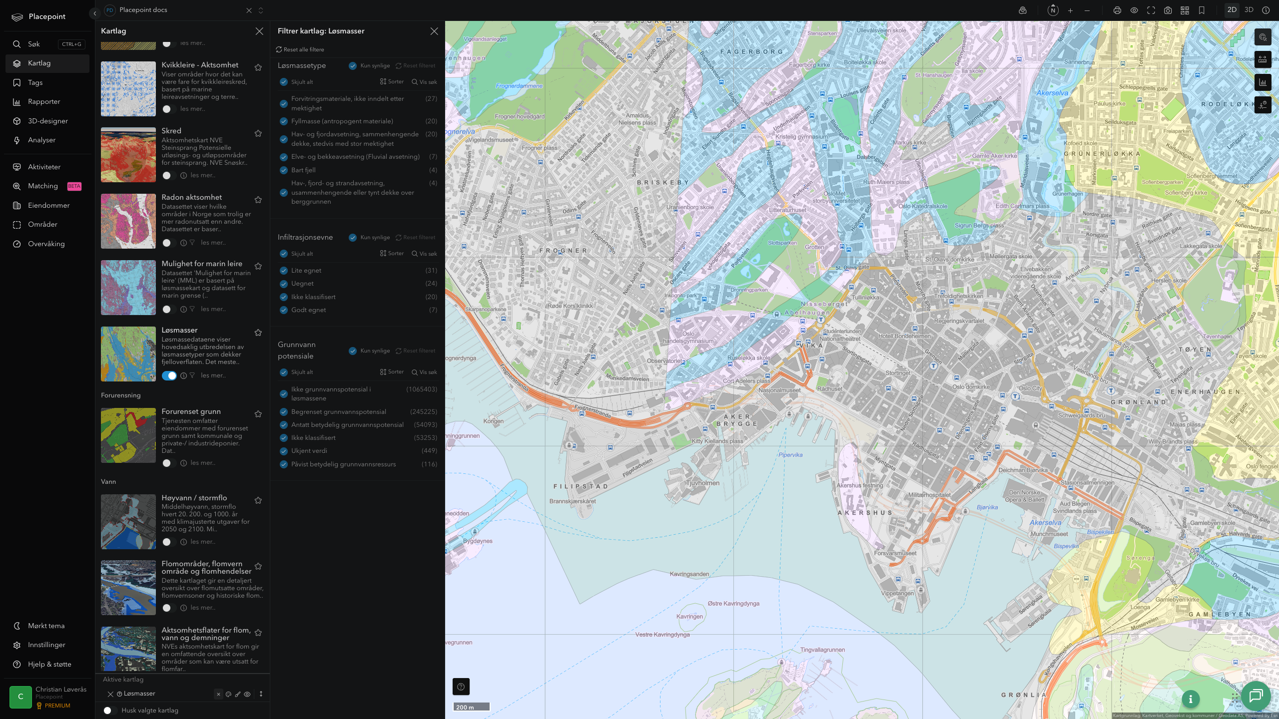Open brush style tool for active Løsmasser
The image size is (1279, 719).
pyautogui.click(x=238, y=694)
